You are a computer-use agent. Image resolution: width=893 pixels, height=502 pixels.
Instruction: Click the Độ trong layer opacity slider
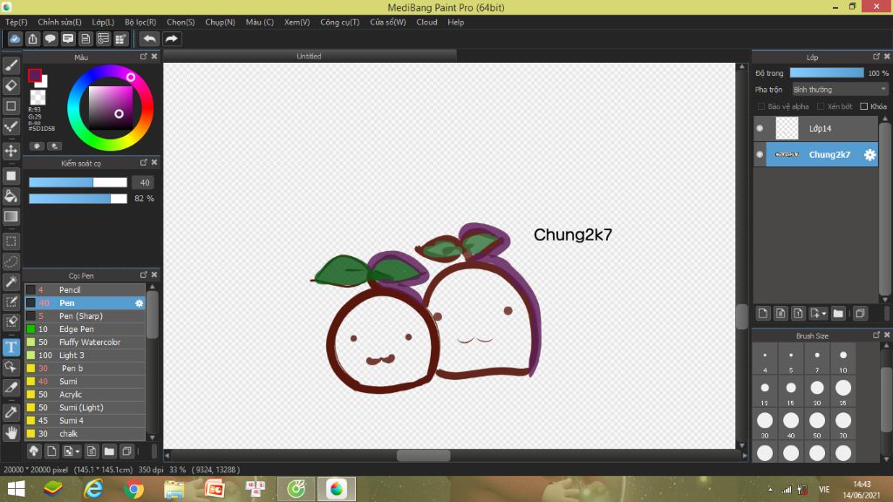point(827,73)
